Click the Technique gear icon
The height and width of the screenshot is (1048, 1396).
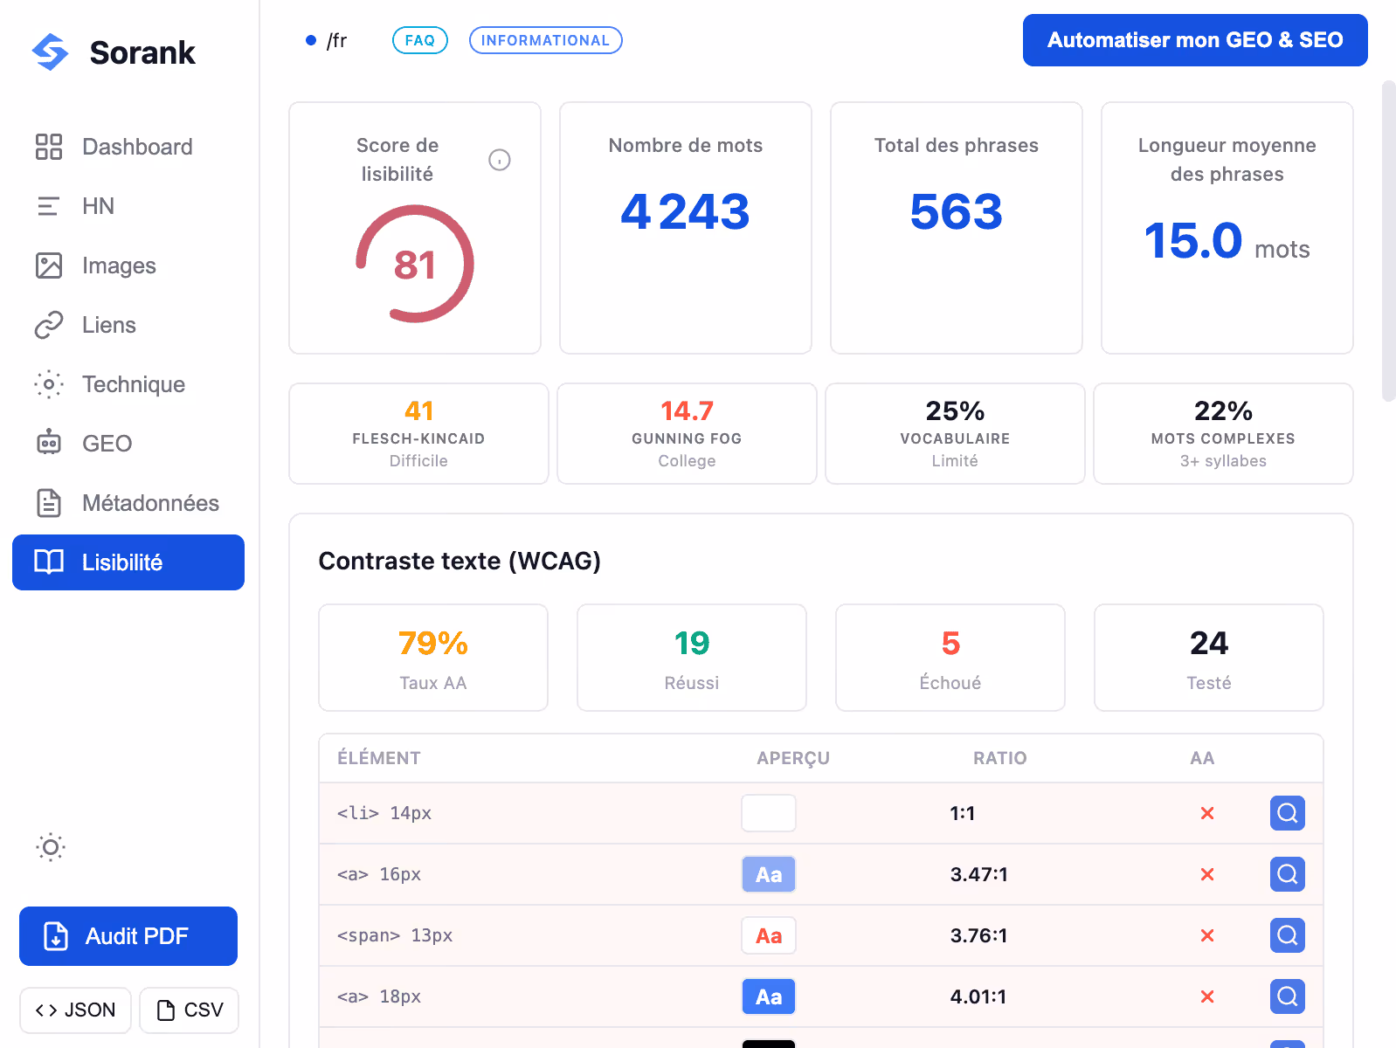point(49,384)
